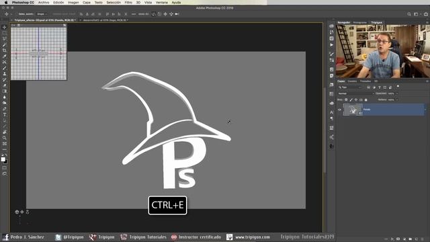Open the Navegador panel flyout menu
Image resolution: width=430 pixels, height=242 pixels.
pos(427,22)
